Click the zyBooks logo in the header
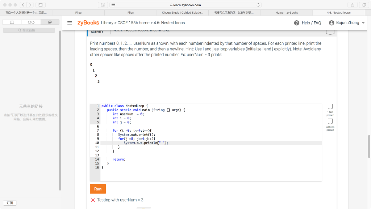 click(x=88, y=22)
